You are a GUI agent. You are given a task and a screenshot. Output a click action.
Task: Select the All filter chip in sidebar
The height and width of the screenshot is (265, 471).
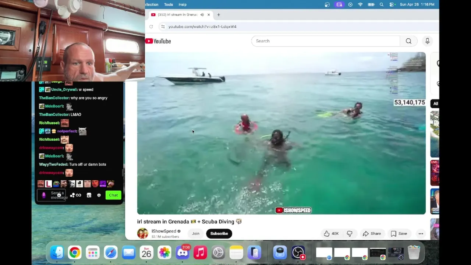click(x=435, y=103)
